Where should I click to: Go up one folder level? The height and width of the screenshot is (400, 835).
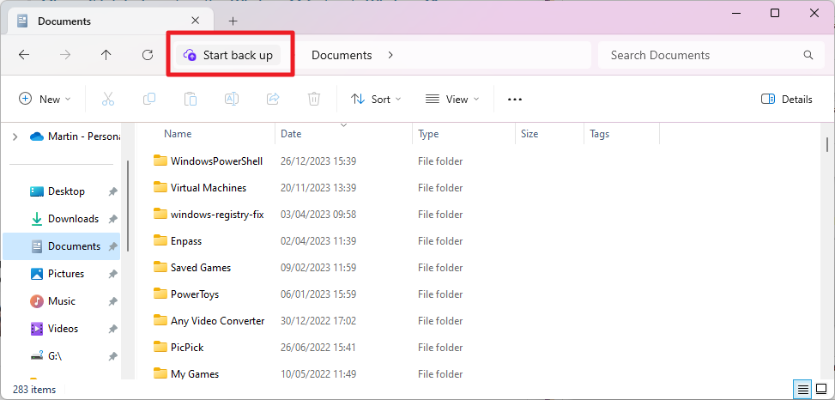click(x=106, y=55)
